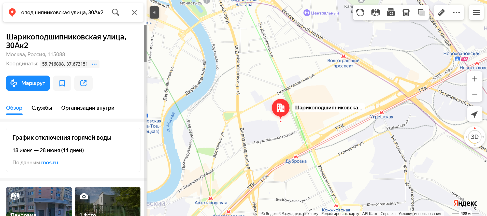Open the hamburger main menu

tap(476, 12)
